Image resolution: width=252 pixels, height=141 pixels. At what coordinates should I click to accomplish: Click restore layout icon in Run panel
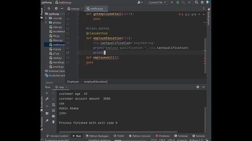click(x=47, y=113)
